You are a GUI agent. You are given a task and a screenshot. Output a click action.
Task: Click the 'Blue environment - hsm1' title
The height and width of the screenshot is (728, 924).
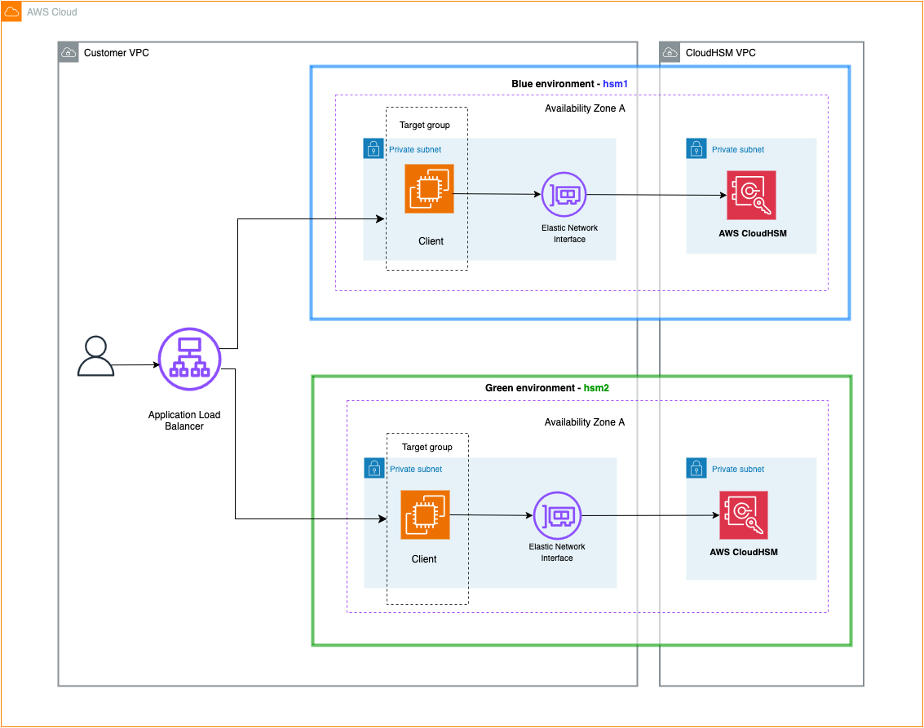(569, 84)
